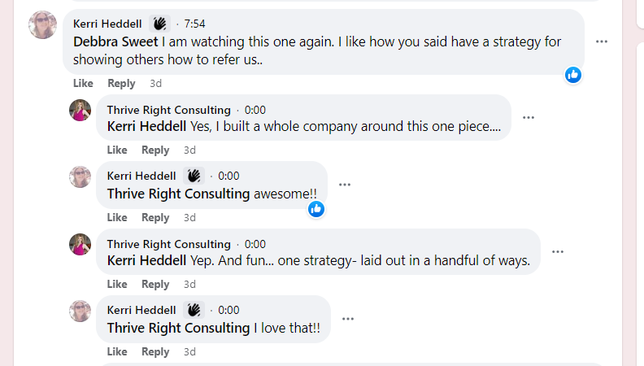Open options for 'Yes, I built' reply

529,117
